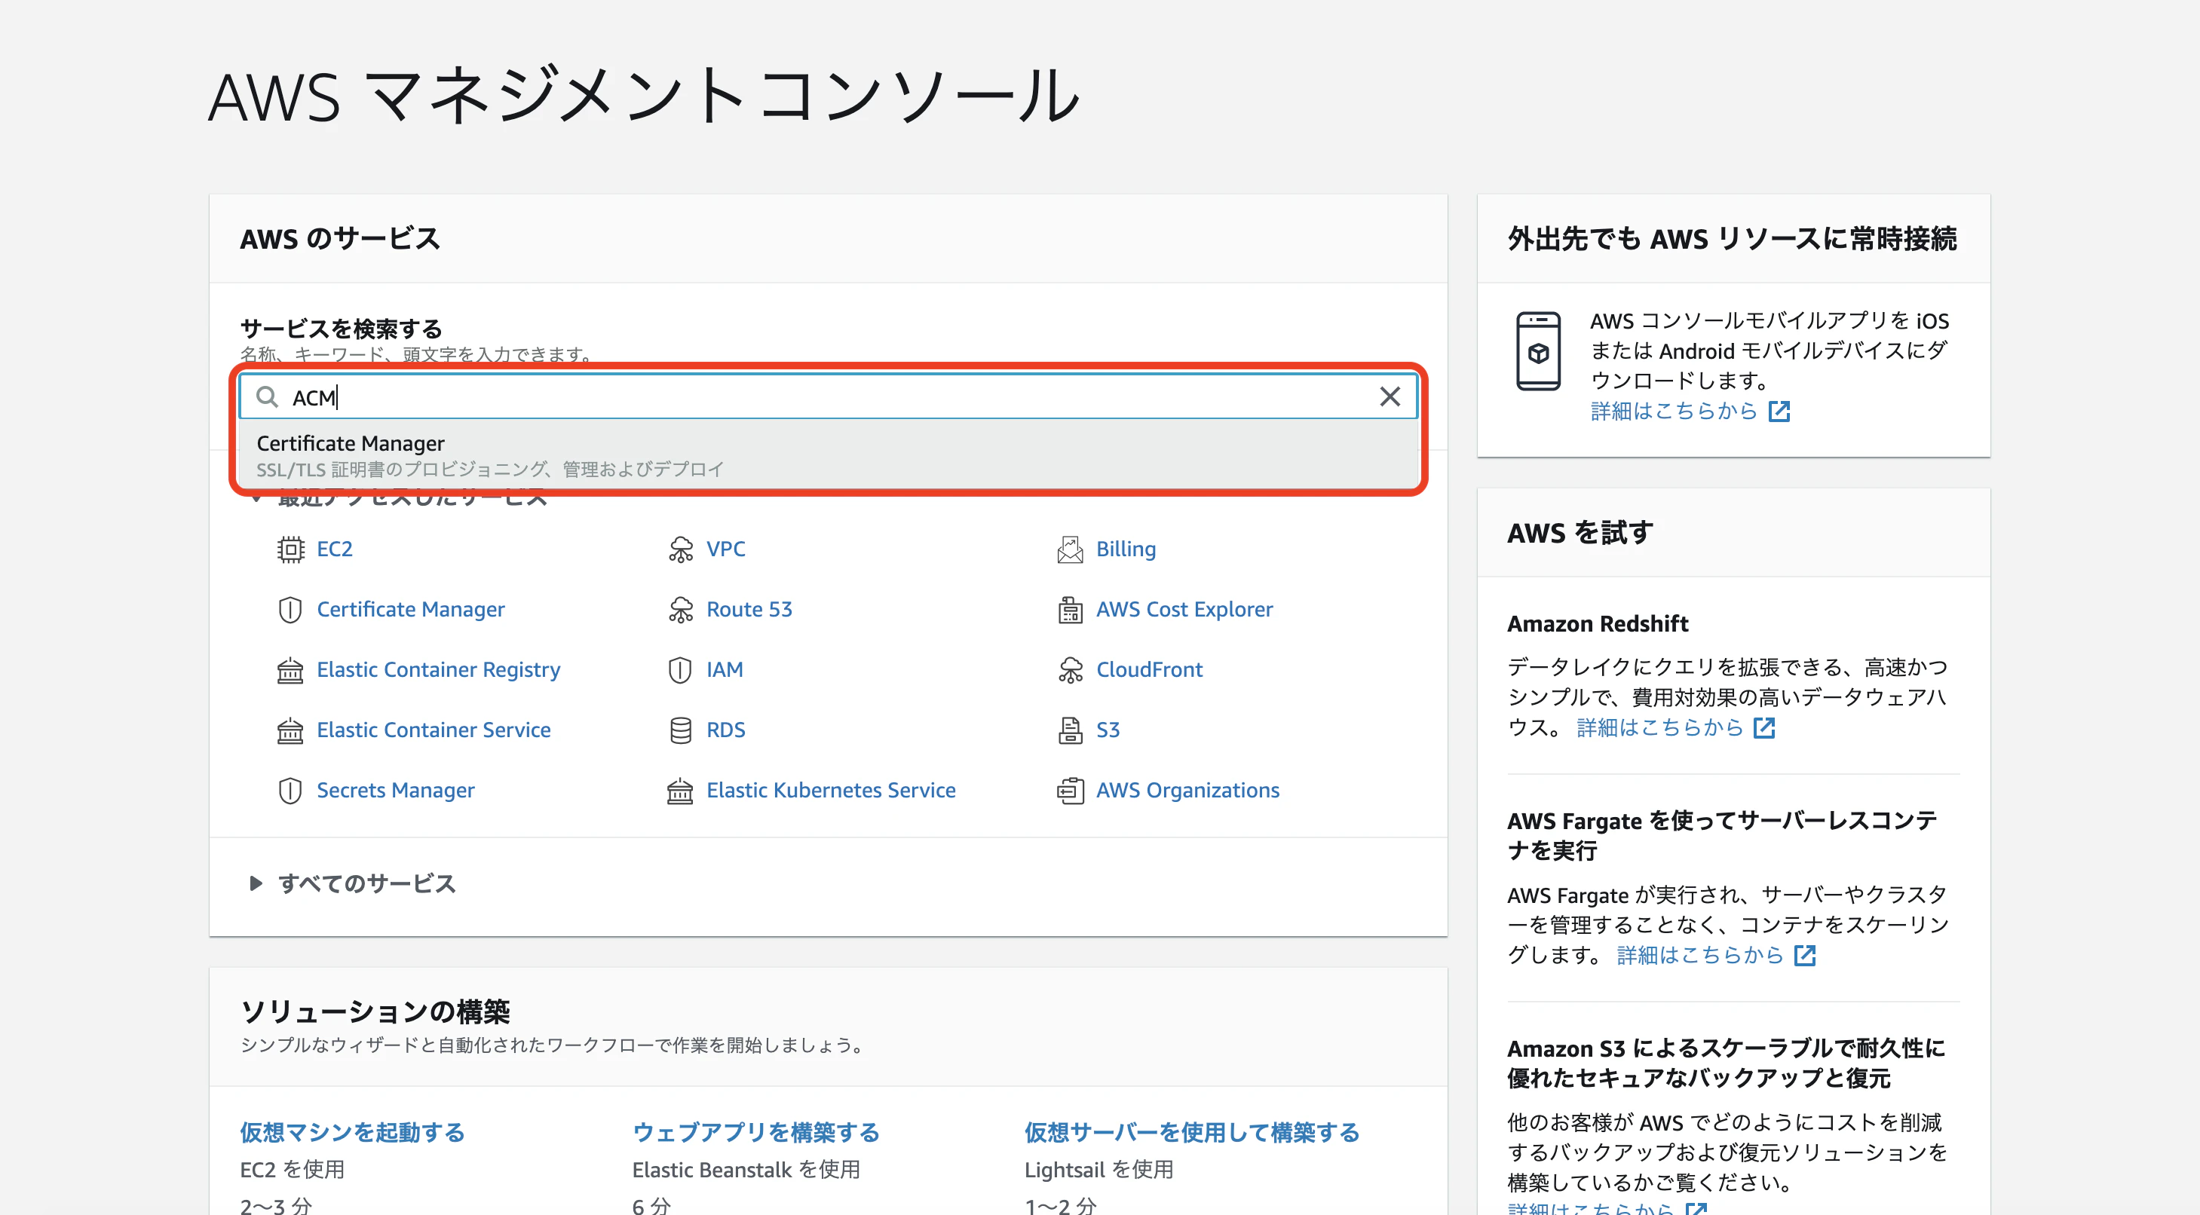The image size is (2200, 1215).
Task: Select Certificate Manager search suggestion
Action: coord(828,454)
